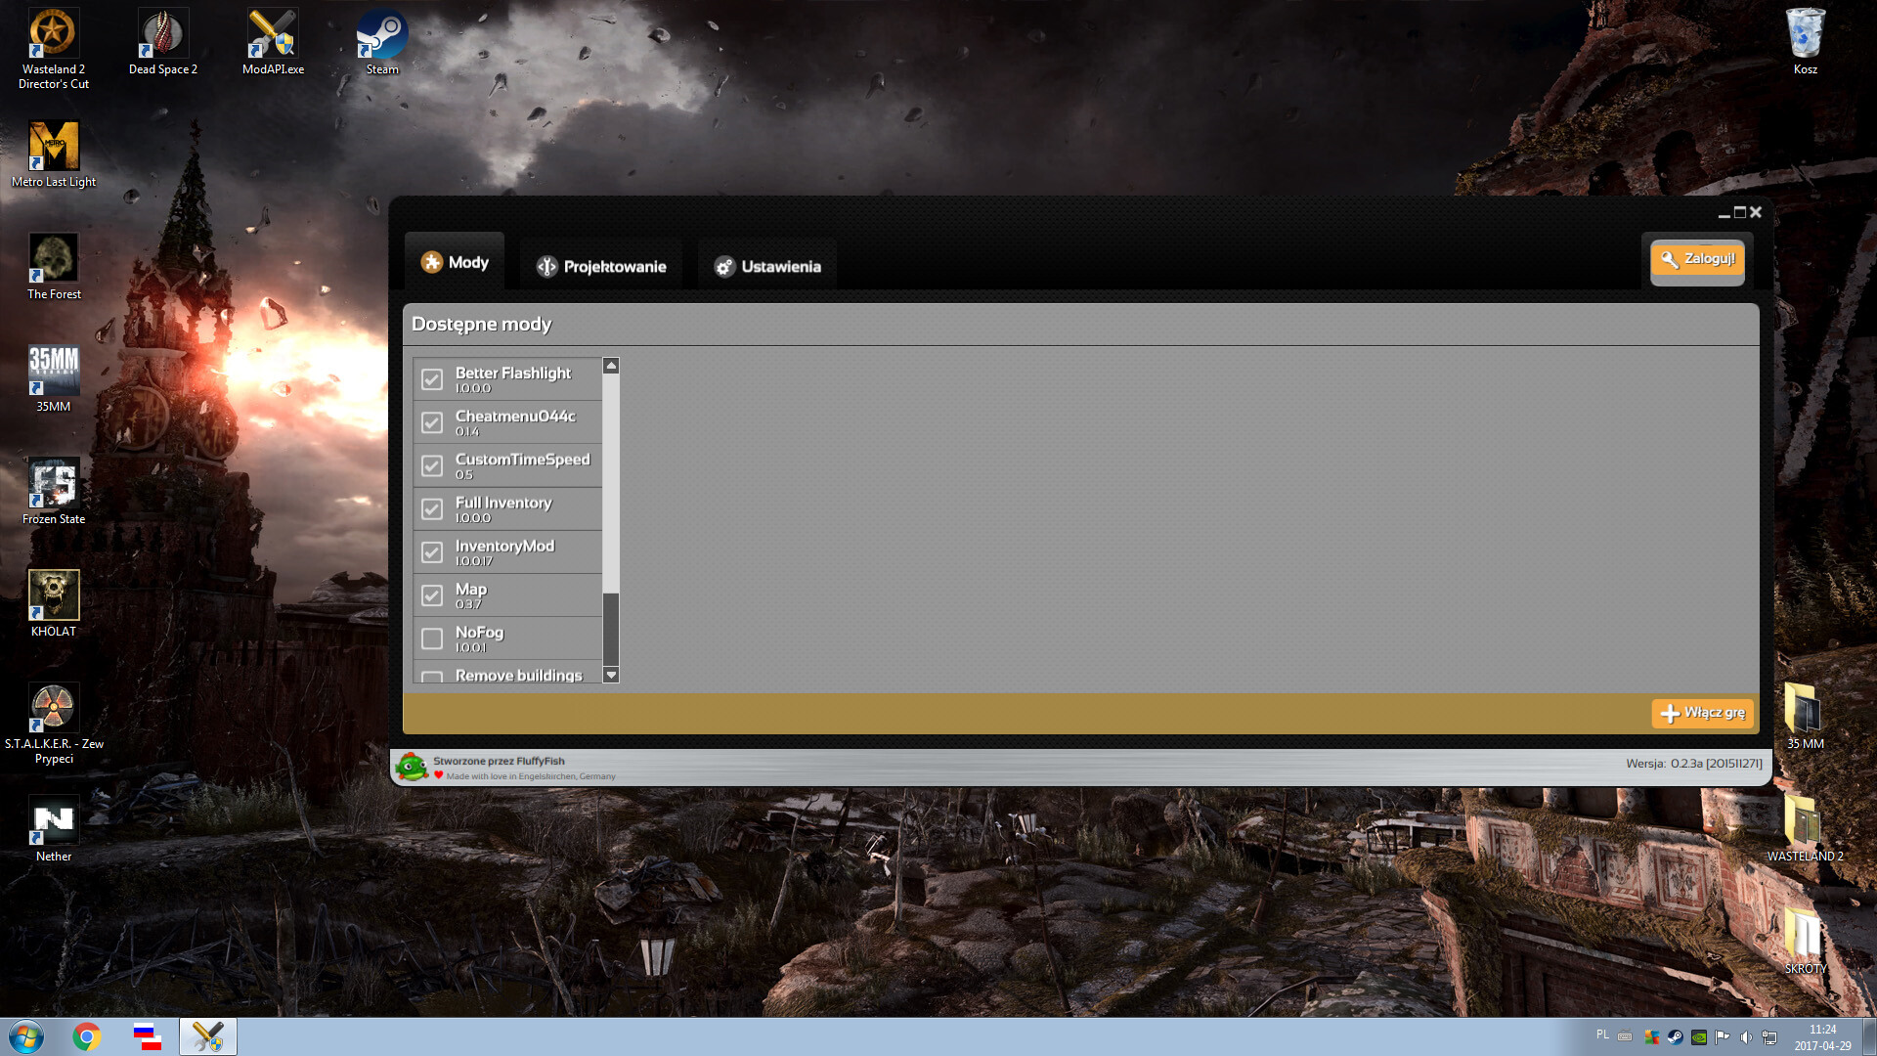Enable the NoFog mod checkbox
Viewport: 1877px width, 1056px height.
pos(432,638)
